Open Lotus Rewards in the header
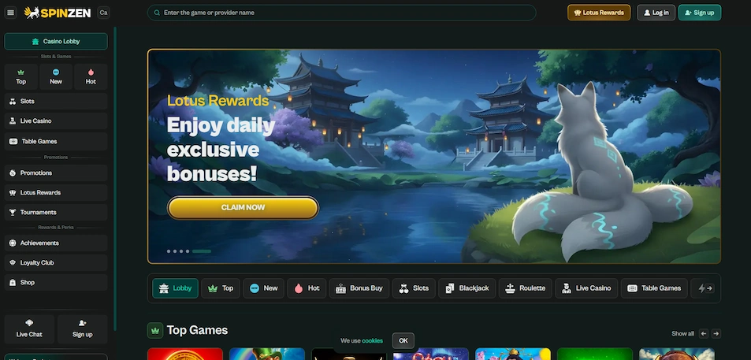The width and height of the screenshot is (751, 360). pyautogui.click(x=599, y=13)
